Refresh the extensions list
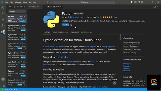161x91 pixels. point(18,7)
